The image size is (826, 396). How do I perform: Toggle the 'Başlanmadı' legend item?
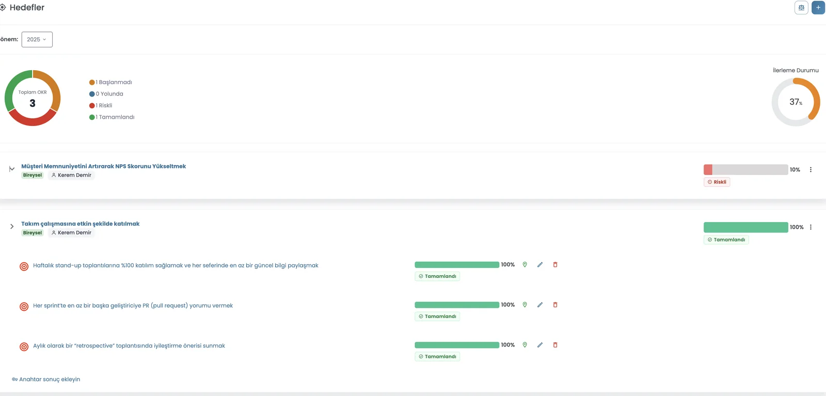click(111, 83)
